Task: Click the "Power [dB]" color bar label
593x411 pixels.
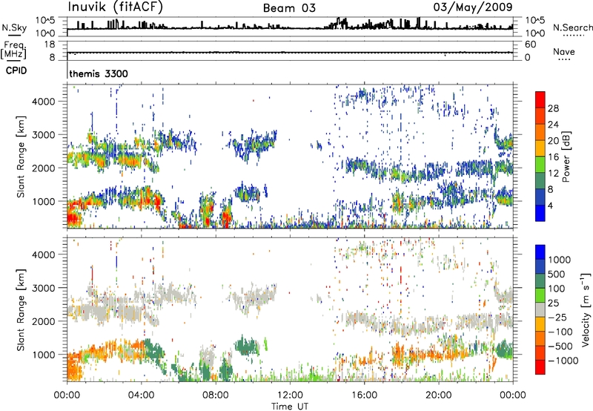Action: coord(566,157)
